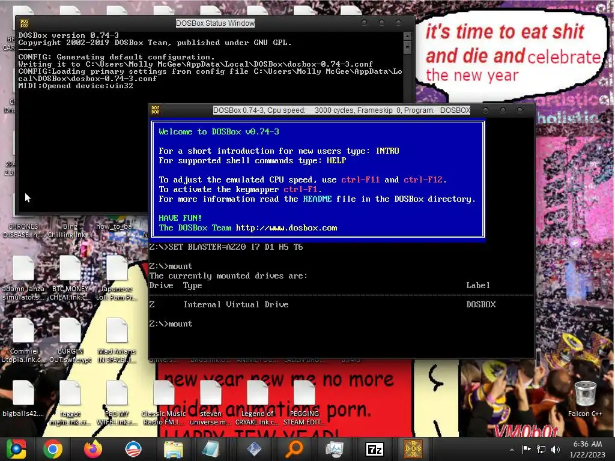Click the main DOSBox window's title icon

(156, 110)
